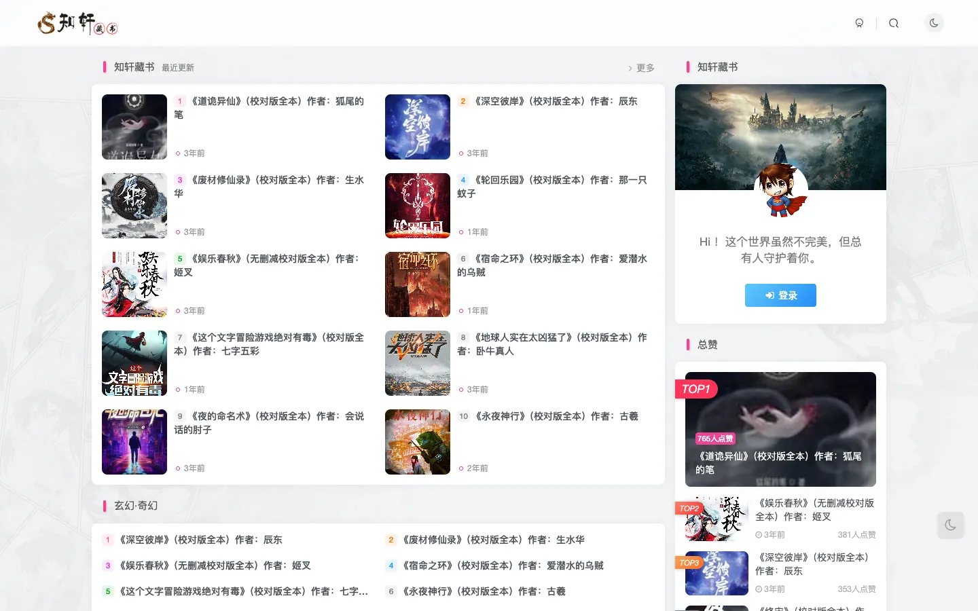This screenshot has width=978, height=611.
Task: Open the 玄幻·奇幻 section heading
Action: [136, 506]
